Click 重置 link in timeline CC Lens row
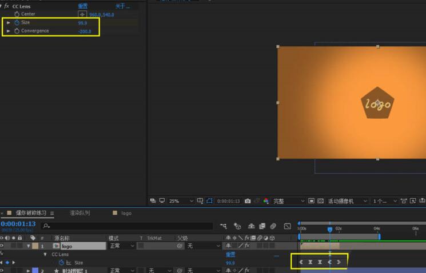Viewport: 426px width, 273px height. (x=230, y=255)
